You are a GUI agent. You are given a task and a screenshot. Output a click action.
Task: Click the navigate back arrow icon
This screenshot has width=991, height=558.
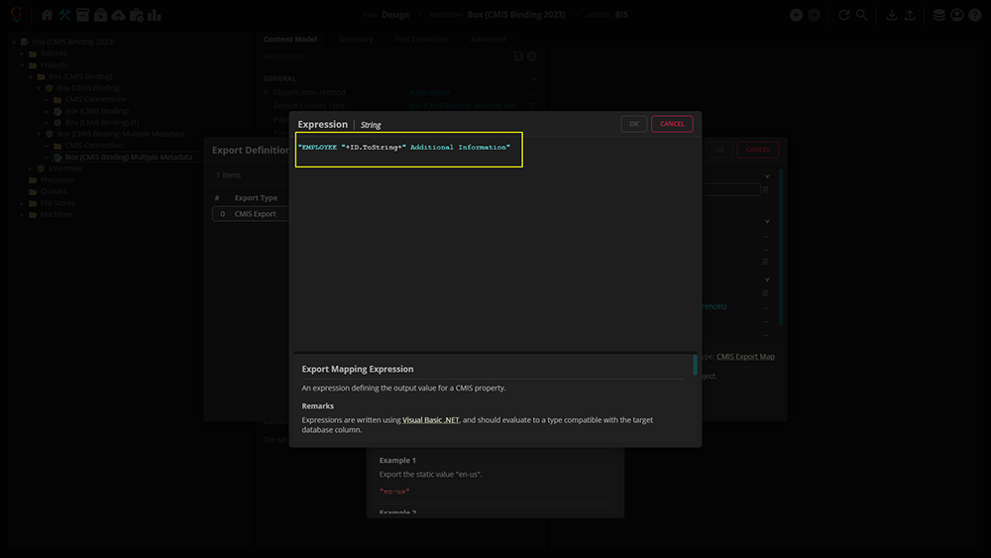pos(796,15)
